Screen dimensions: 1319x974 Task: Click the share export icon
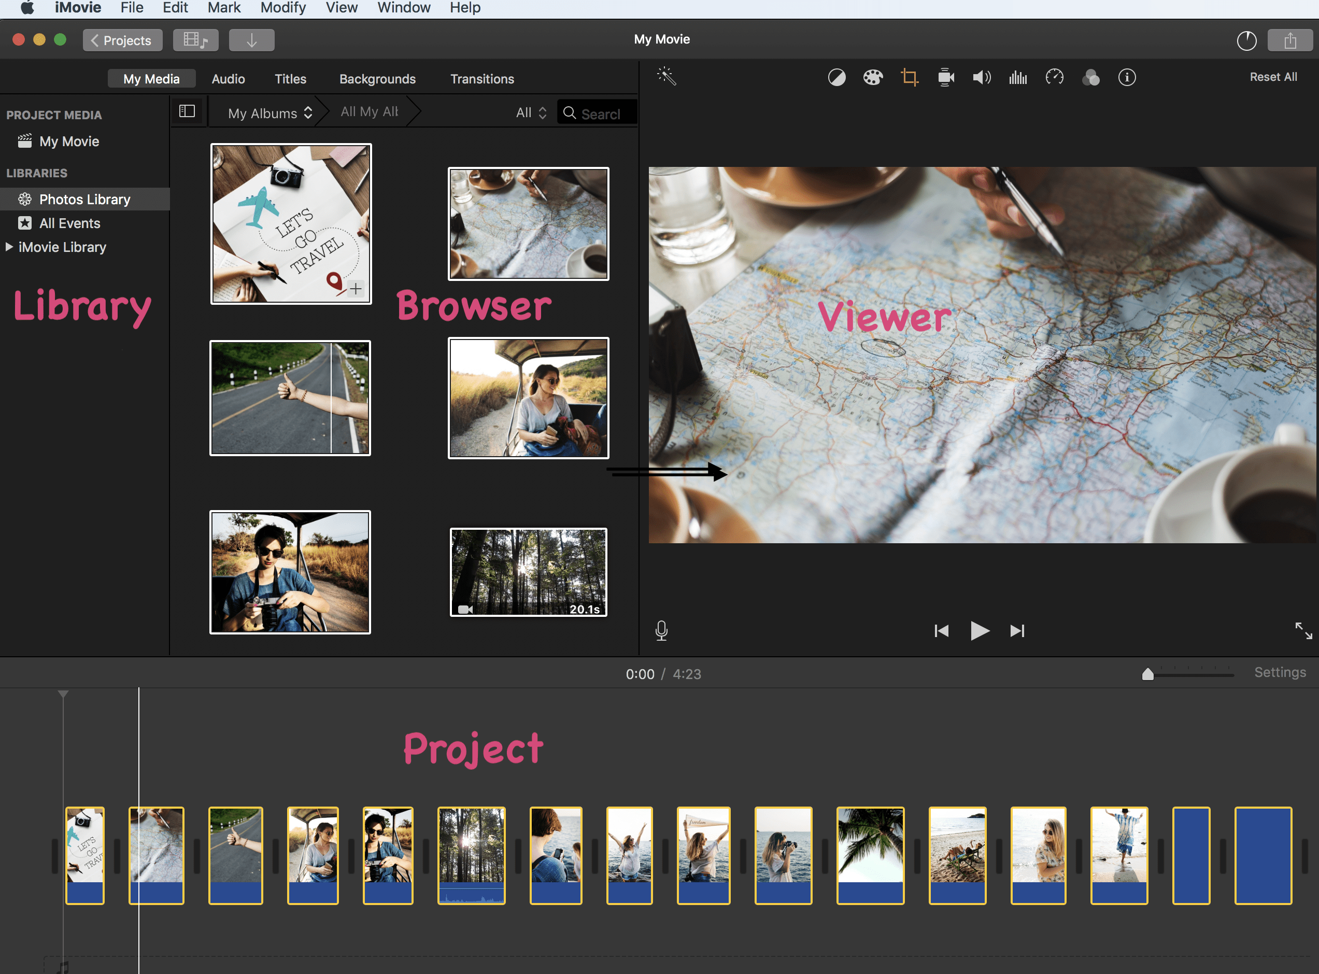pyautogui.click(x=1289, y=40)
